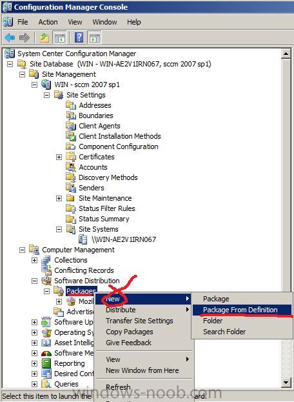Click the Up one level folder icon
294x402 pixels.
44,38
